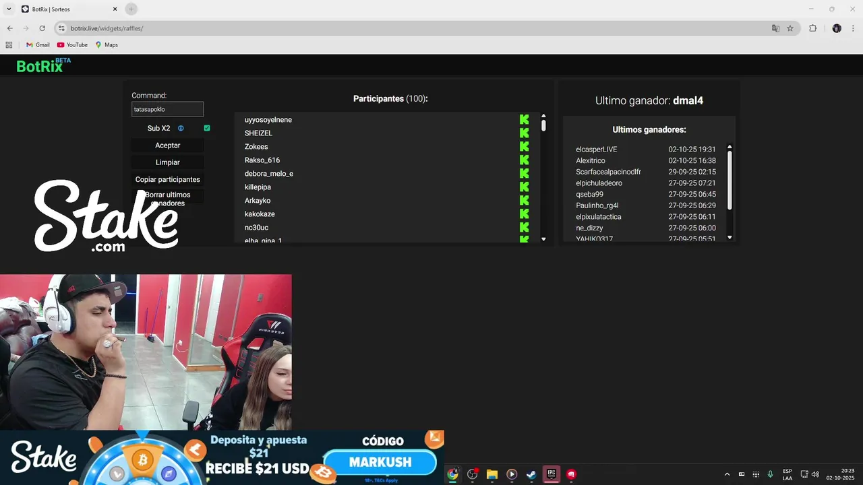Select participant Rakso_616
863x485 pixels.
pyautogui.click(x=262, y=160)
